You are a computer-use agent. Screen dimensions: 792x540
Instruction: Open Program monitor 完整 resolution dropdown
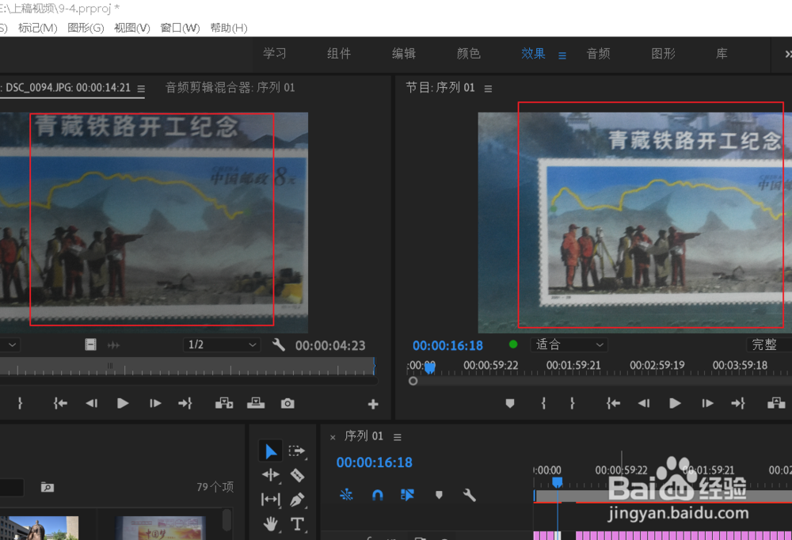pos(769,344)
